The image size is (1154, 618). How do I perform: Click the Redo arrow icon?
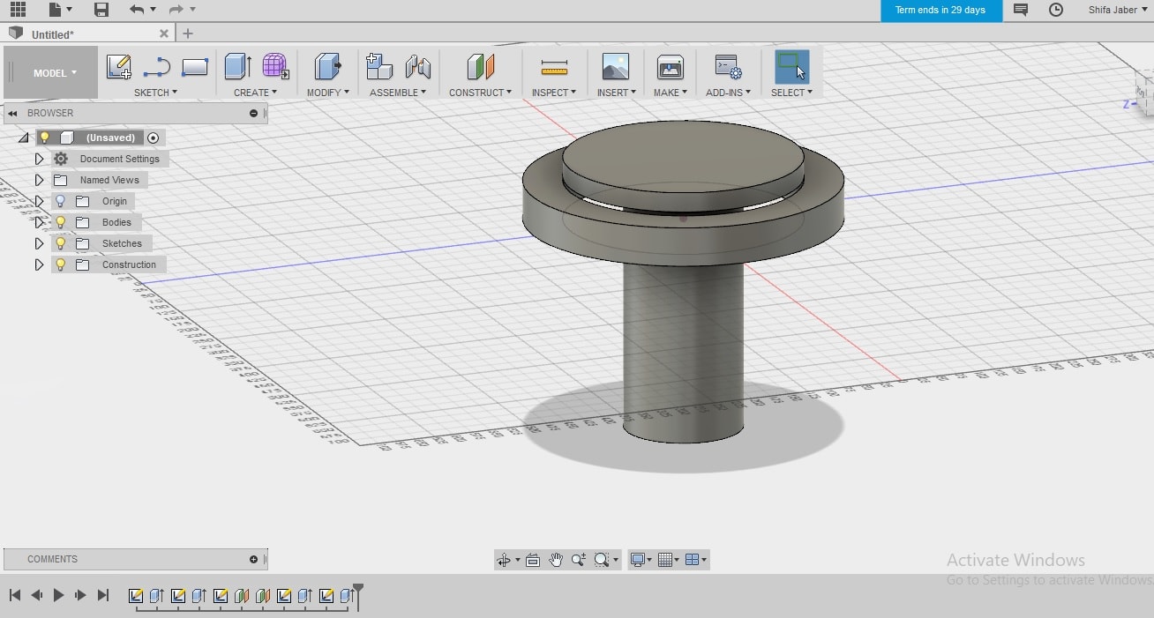click(176, 10)
